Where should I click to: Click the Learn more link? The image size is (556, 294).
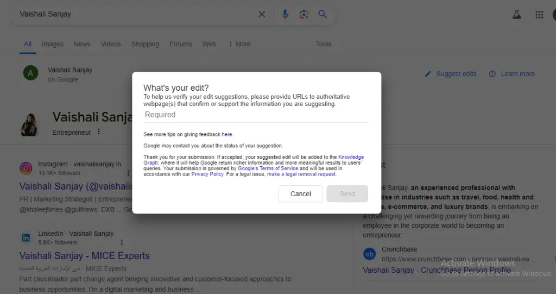click(x=517, y=74)
